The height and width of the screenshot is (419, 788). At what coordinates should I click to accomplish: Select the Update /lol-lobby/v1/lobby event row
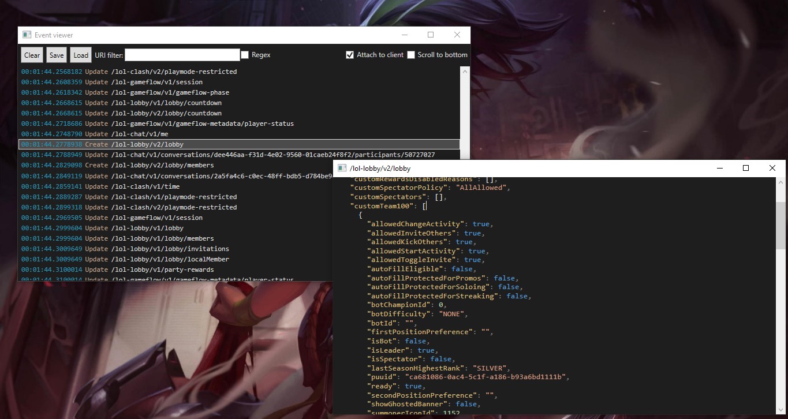pyautogui.click(x=176, y=228)
